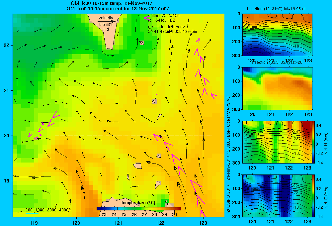Viewport: 332px width, 226px height.
Task: Click the 'drifters 72h@12h' legend text
Action: click(x=164, y=16)
